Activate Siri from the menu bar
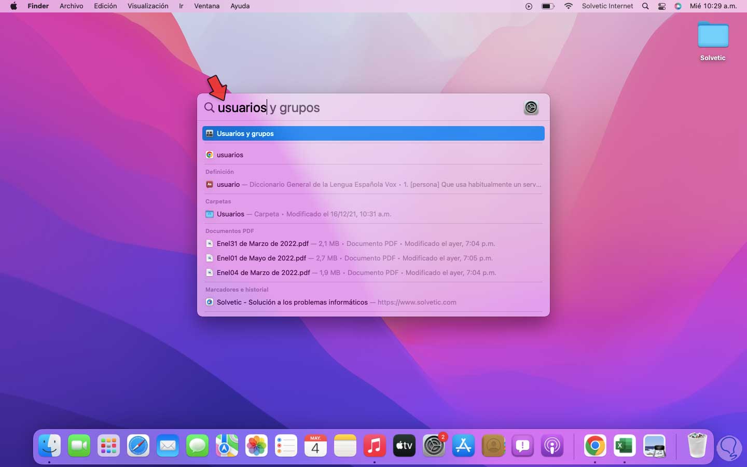 (x=678, y=6)
